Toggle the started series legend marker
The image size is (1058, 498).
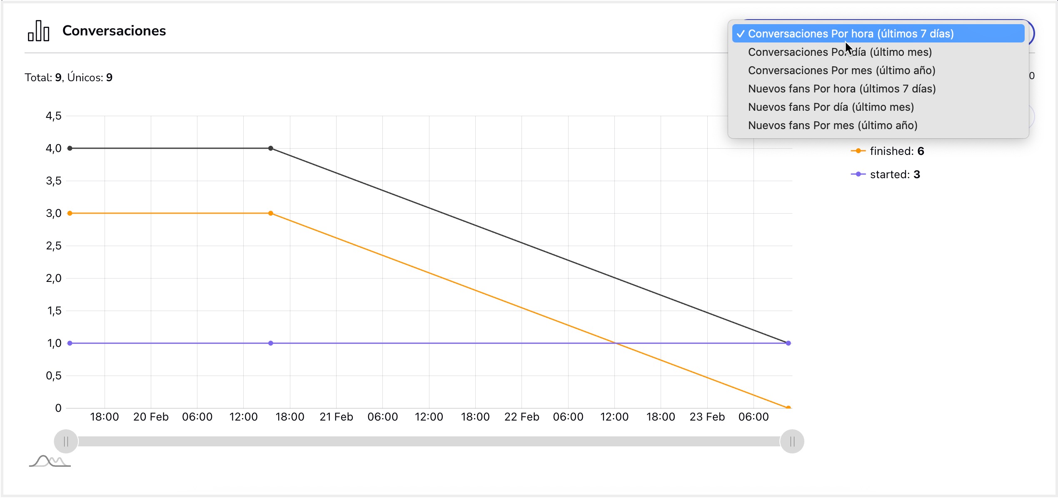858,174
